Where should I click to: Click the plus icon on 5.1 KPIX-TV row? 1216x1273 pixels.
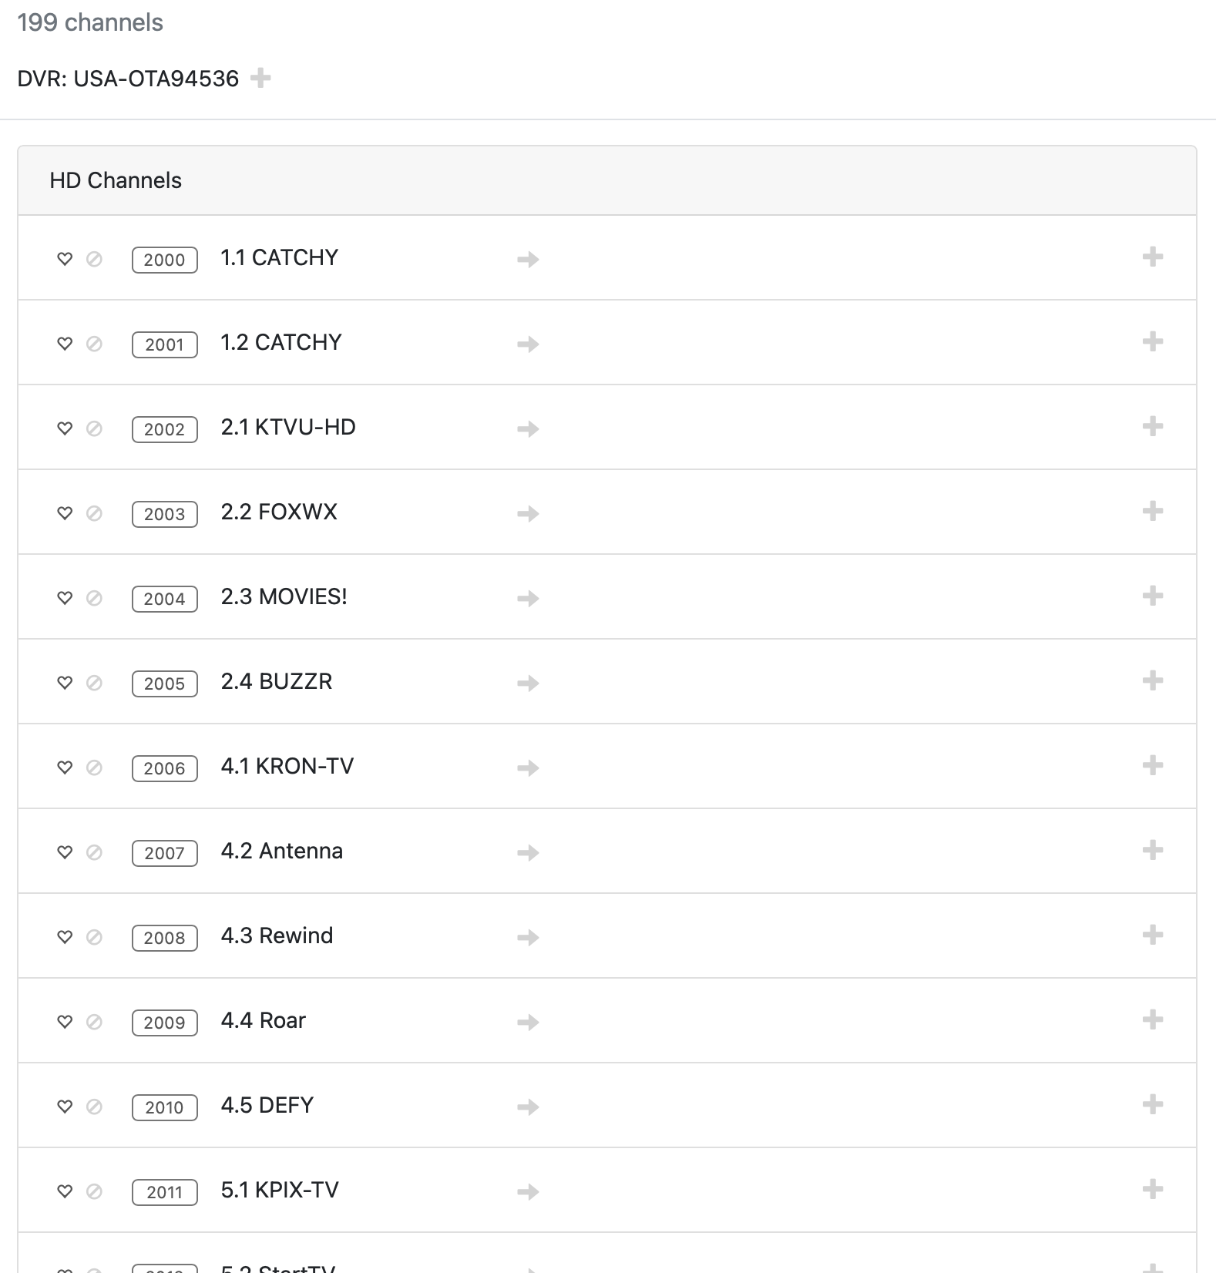[x=1152, y=1189]
